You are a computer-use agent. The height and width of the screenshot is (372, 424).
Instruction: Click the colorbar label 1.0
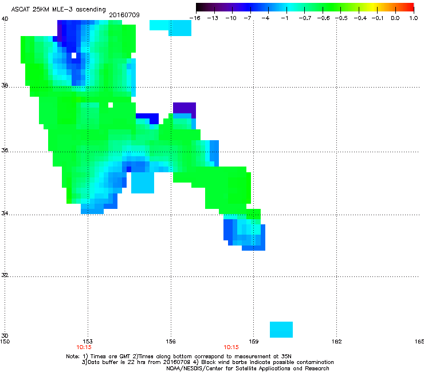coord(414,18)
